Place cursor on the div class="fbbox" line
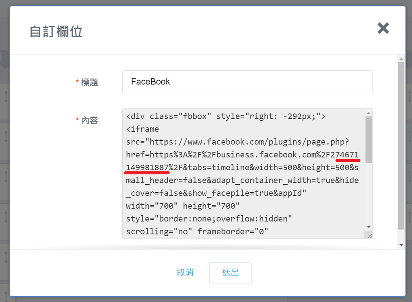 (225, 116)
